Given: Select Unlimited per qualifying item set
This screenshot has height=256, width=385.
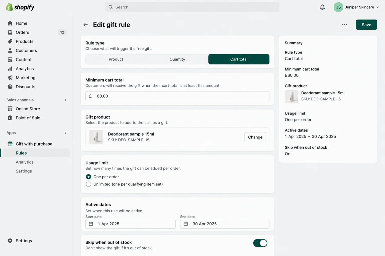Looking at the screenshot, I should point(88,184).
